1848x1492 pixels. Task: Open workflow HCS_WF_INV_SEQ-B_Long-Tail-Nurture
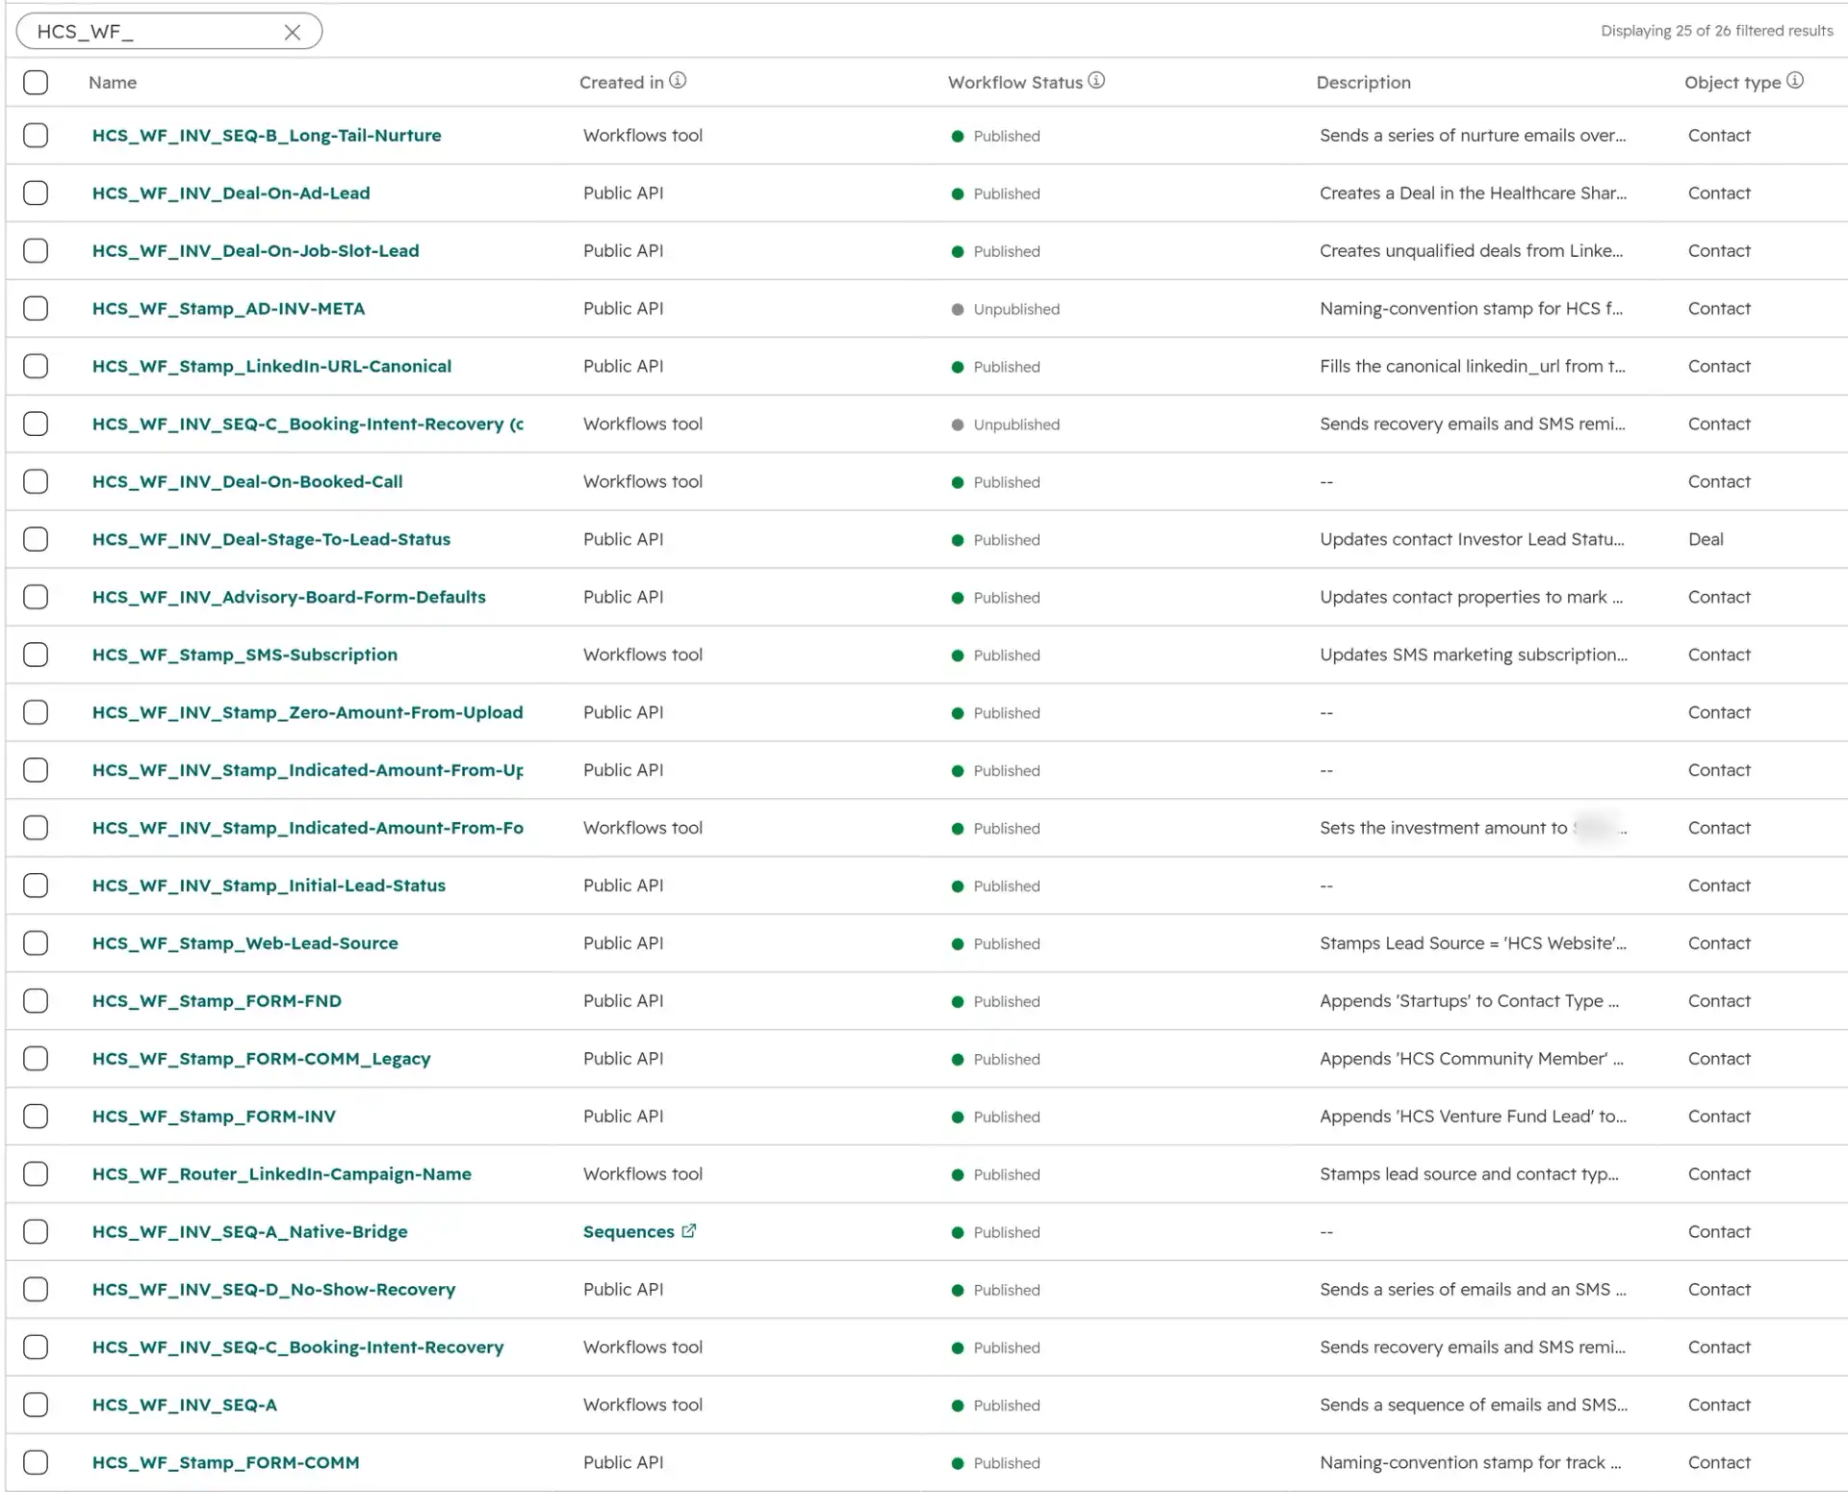(267, 136)
